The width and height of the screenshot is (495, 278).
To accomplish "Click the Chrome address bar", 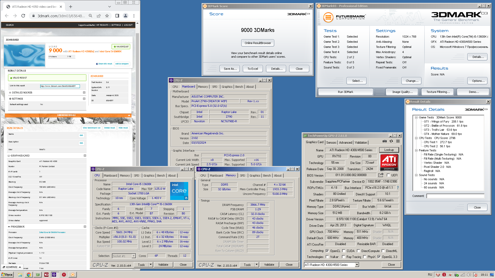I will point(61,16).
